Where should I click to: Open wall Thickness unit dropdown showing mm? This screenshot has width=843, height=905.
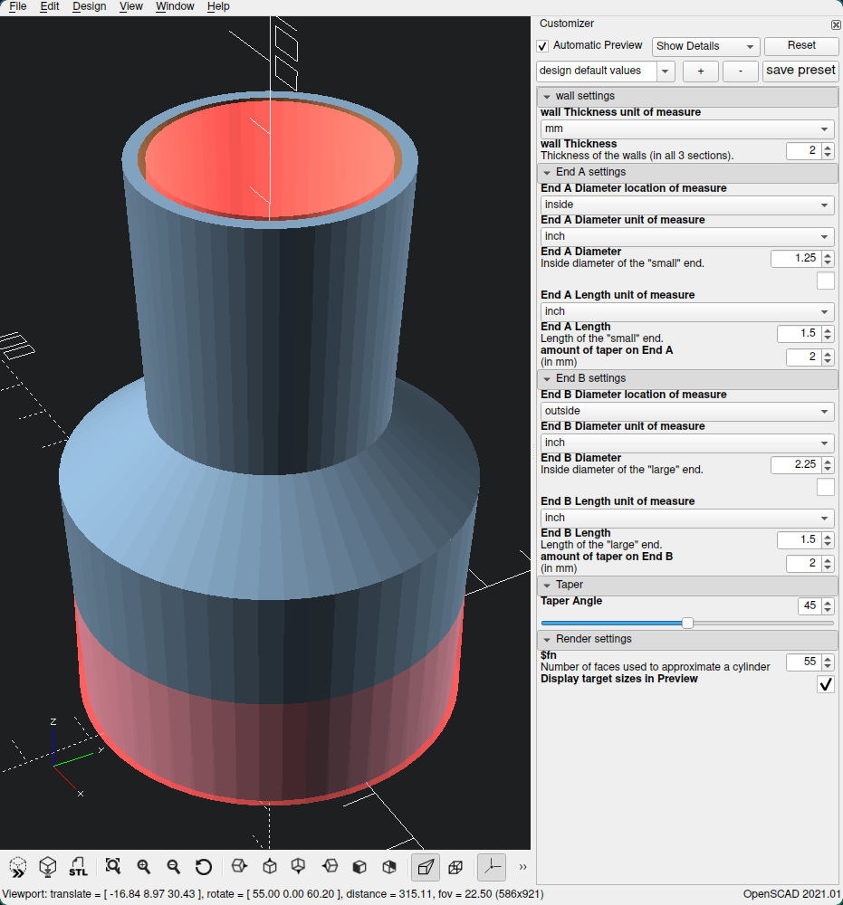[x=687, y=129]
